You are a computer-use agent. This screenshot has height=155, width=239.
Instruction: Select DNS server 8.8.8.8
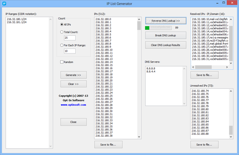pos(151,68)
